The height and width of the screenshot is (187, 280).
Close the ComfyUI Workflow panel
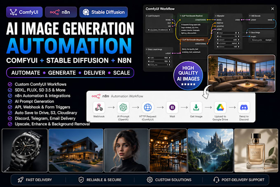tap(273, 9)
